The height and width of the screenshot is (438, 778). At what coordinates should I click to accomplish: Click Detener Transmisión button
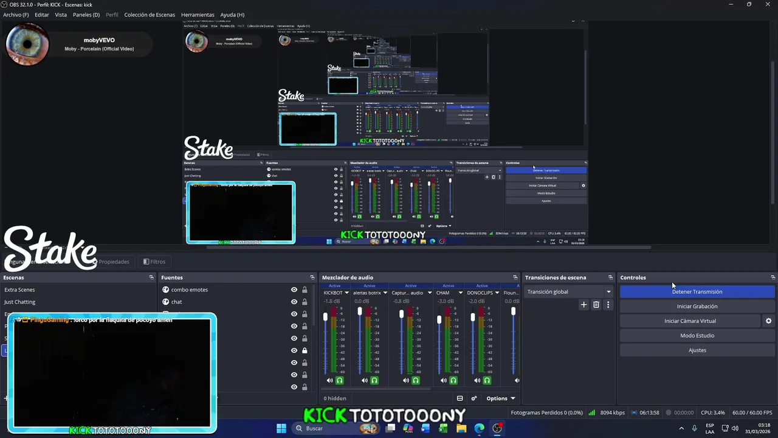click(697, 291)
